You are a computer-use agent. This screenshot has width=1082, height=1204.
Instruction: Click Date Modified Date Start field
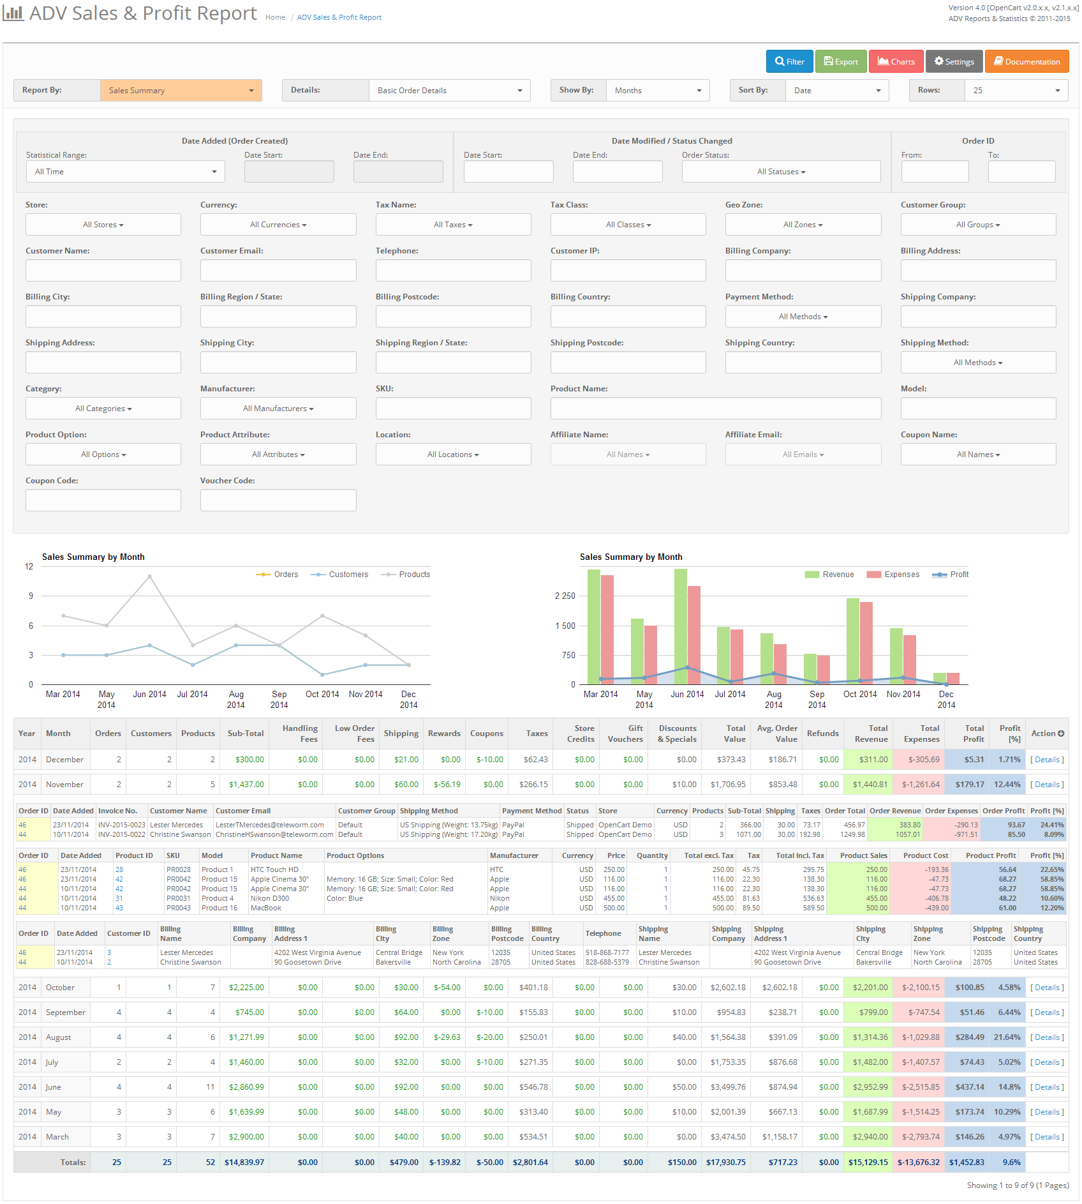508,171
